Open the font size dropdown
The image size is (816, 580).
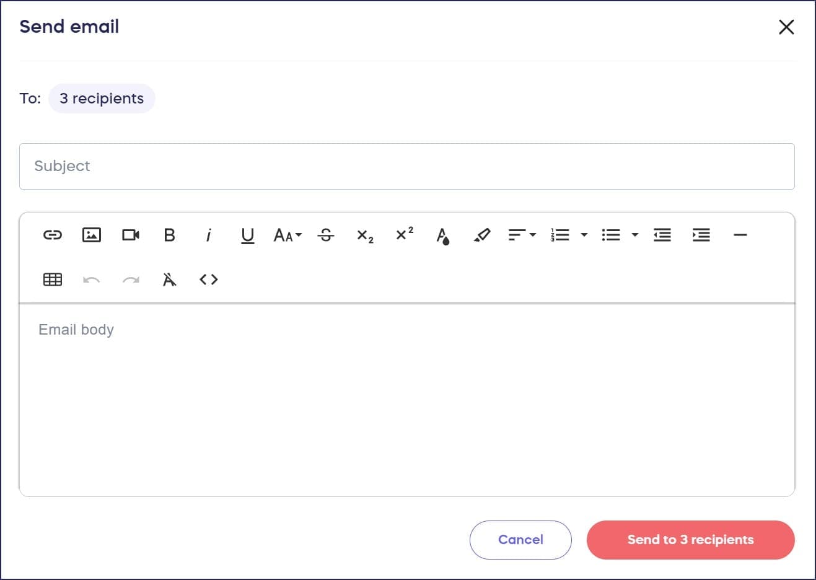tap(287, 235)
